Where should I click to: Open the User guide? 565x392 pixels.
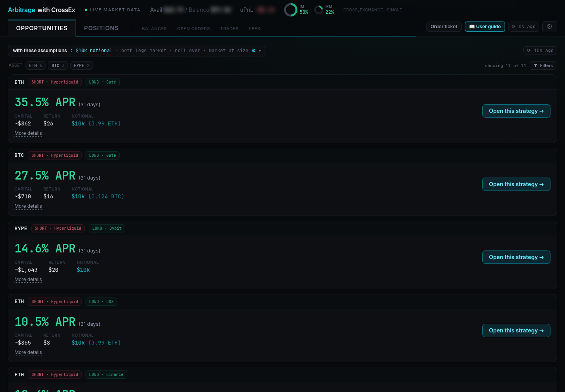click(x=485, y=27)
